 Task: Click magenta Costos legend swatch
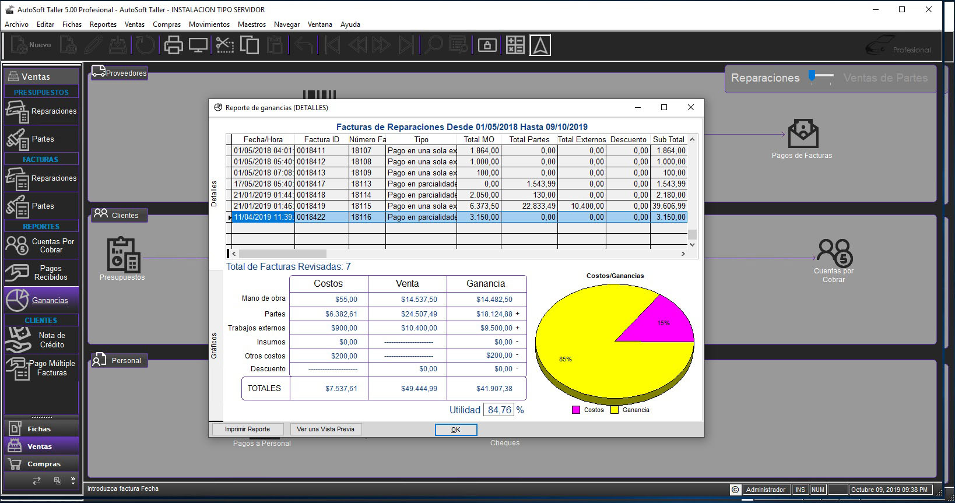coord(576,410)
